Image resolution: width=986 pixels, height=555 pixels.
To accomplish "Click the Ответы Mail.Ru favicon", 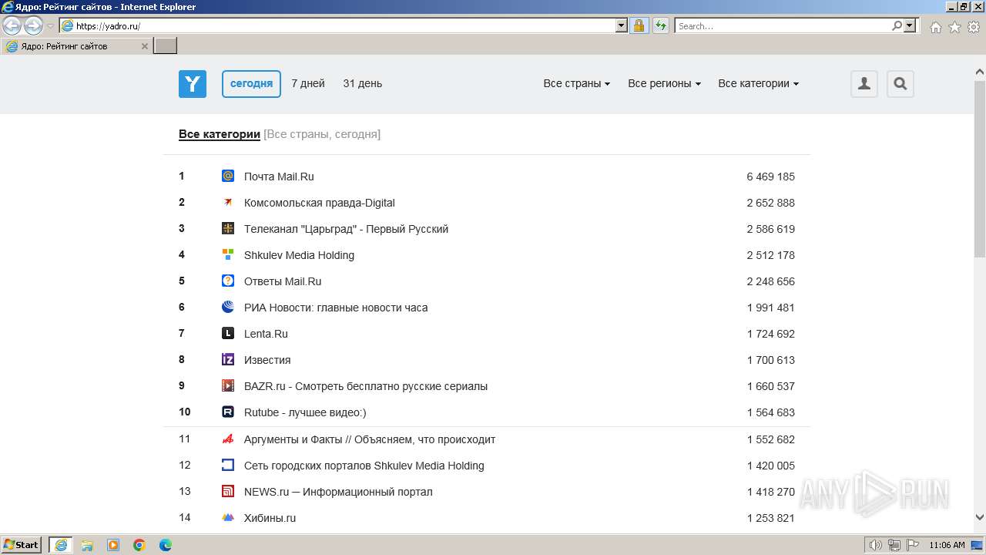I will point(228,281).
